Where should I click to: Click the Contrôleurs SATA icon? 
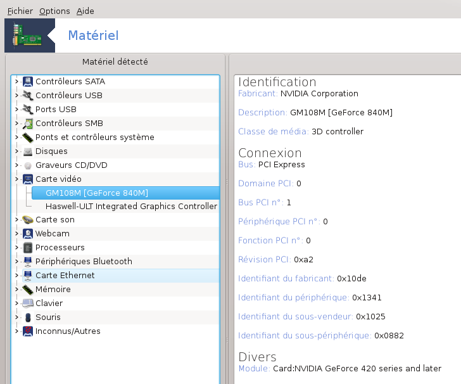28,82
